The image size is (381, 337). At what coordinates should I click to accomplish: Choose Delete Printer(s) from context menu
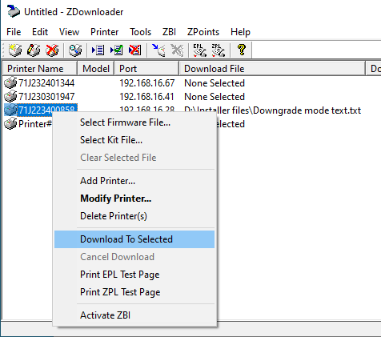[134, 216]
